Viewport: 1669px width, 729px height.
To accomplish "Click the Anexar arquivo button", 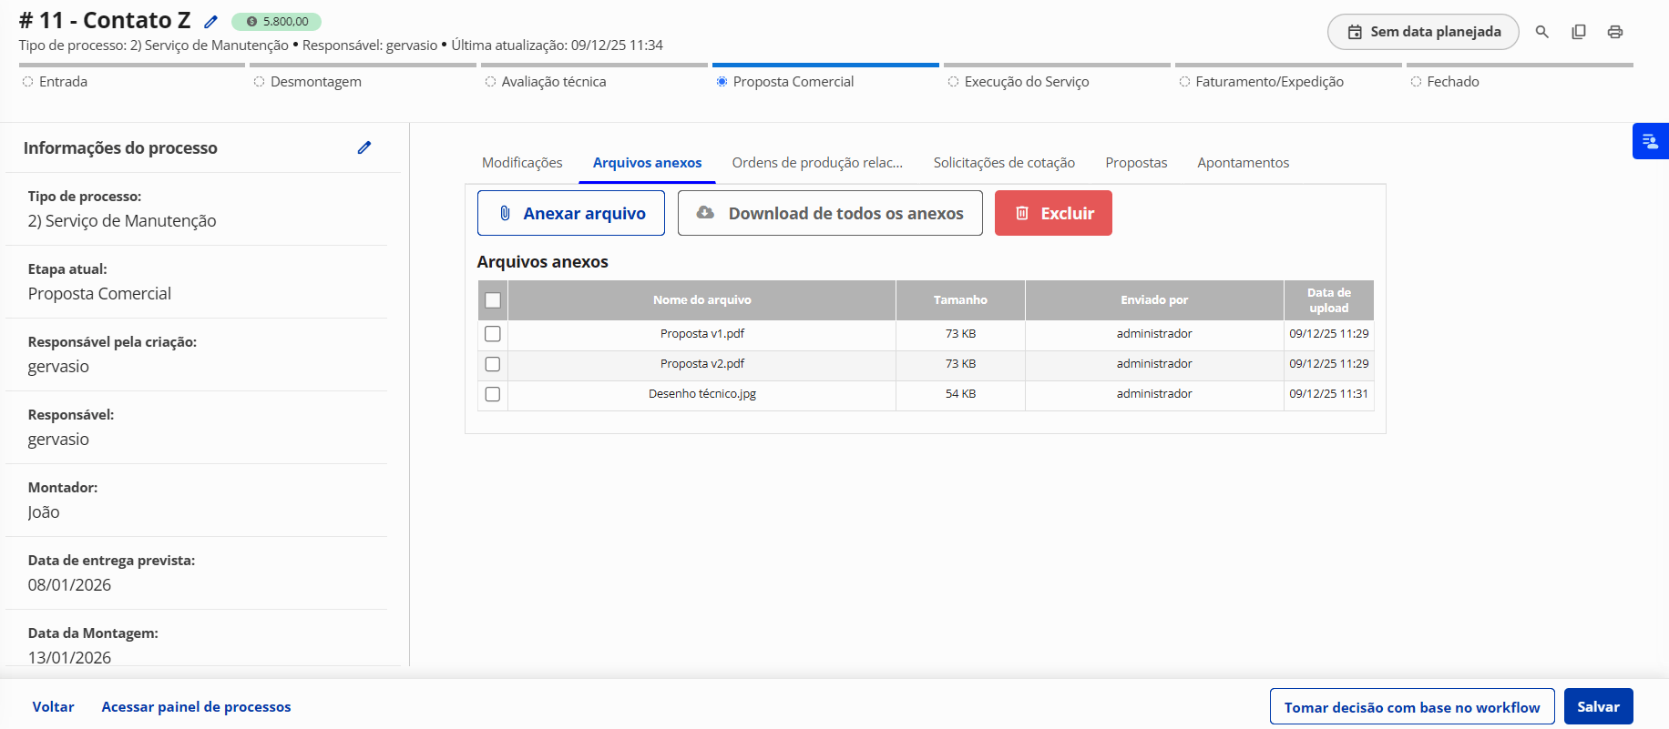I will point(571,213).
